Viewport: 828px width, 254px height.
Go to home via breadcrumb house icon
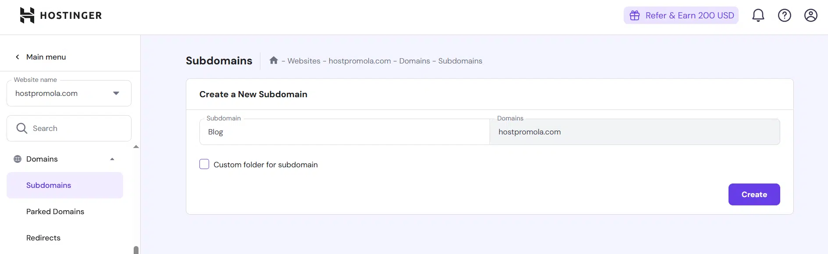(x=274, y=60)
